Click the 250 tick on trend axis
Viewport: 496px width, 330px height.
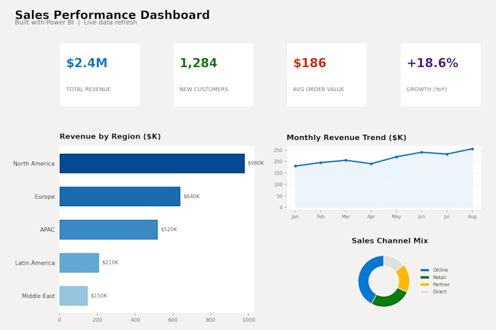[278, 150]
